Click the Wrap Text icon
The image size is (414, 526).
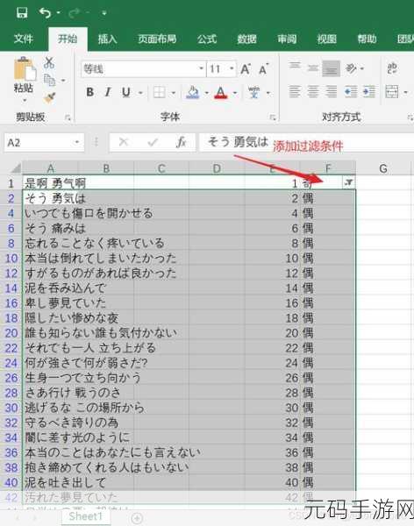tap(392, 68)
